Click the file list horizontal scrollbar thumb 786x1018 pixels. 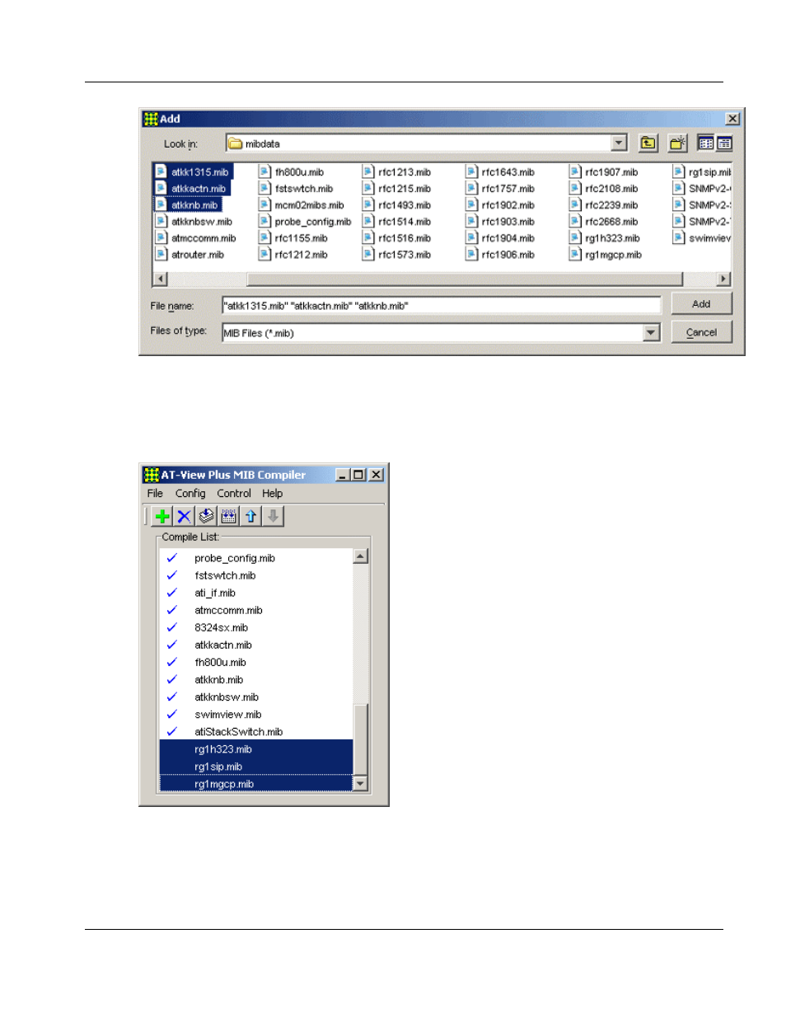pyautogui.click(x=465, y=279)
